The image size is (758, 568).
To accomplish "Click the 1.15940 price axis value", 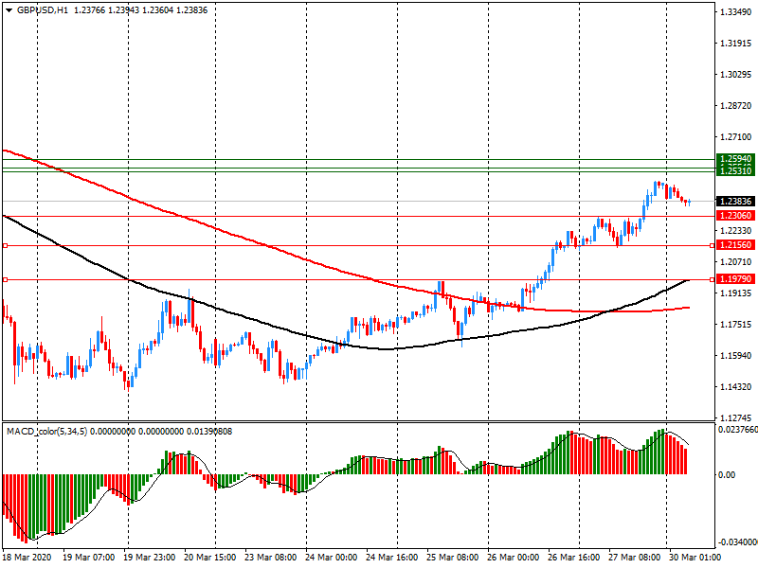I will (736, 356).
